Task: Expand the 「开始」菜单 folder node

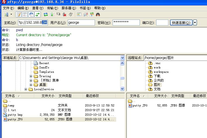Action: [x=31, y=80]
